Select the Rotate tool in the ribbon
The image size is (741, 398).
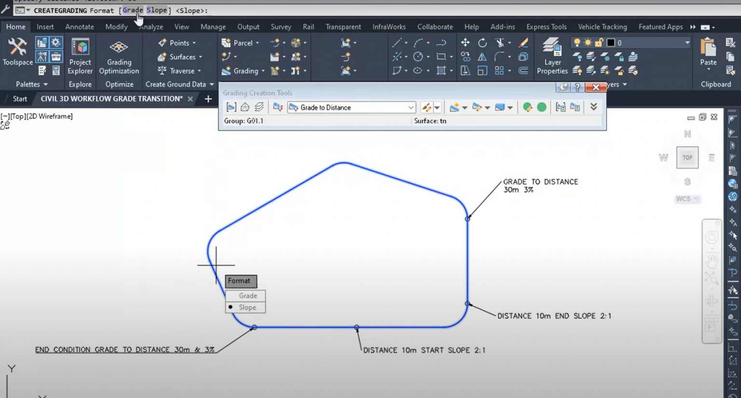[x=482, y=43]
